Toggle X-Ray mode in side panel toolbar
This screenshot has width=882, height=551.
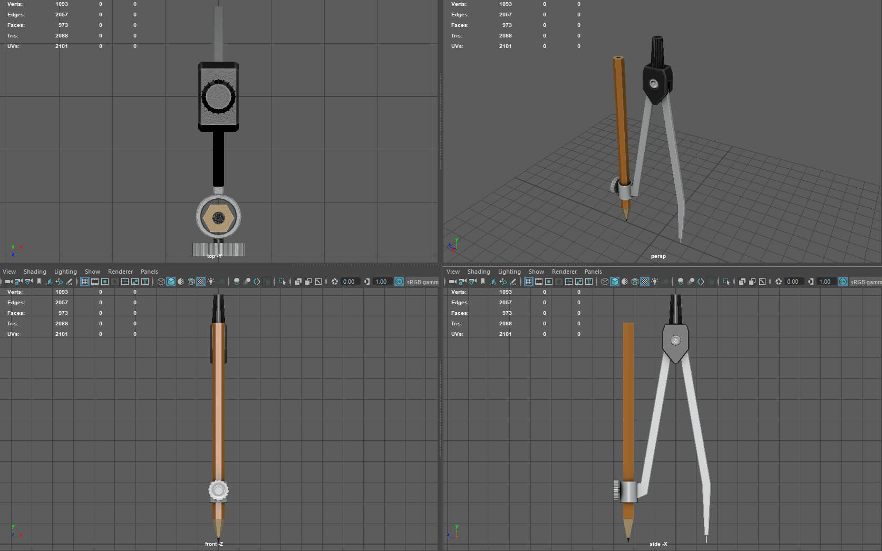[742, 282]
